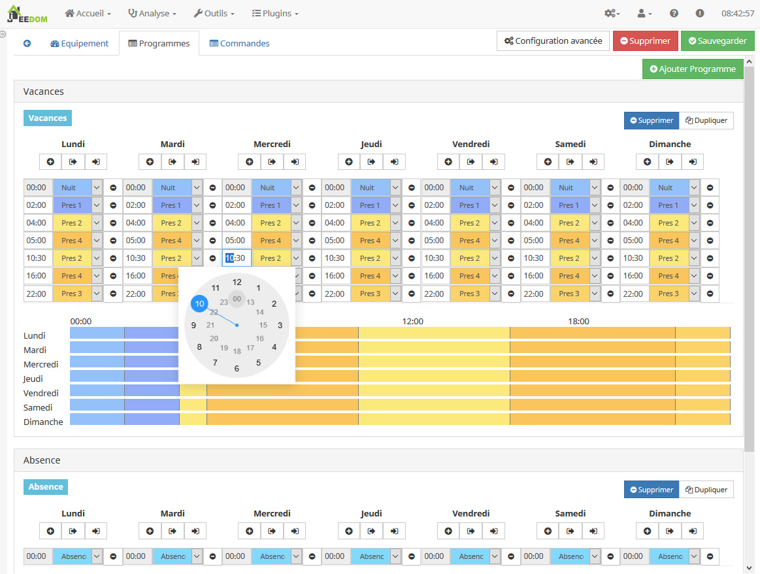Open the alert messages exclamation icon
The image size is (760, 574).
point(699,14)
